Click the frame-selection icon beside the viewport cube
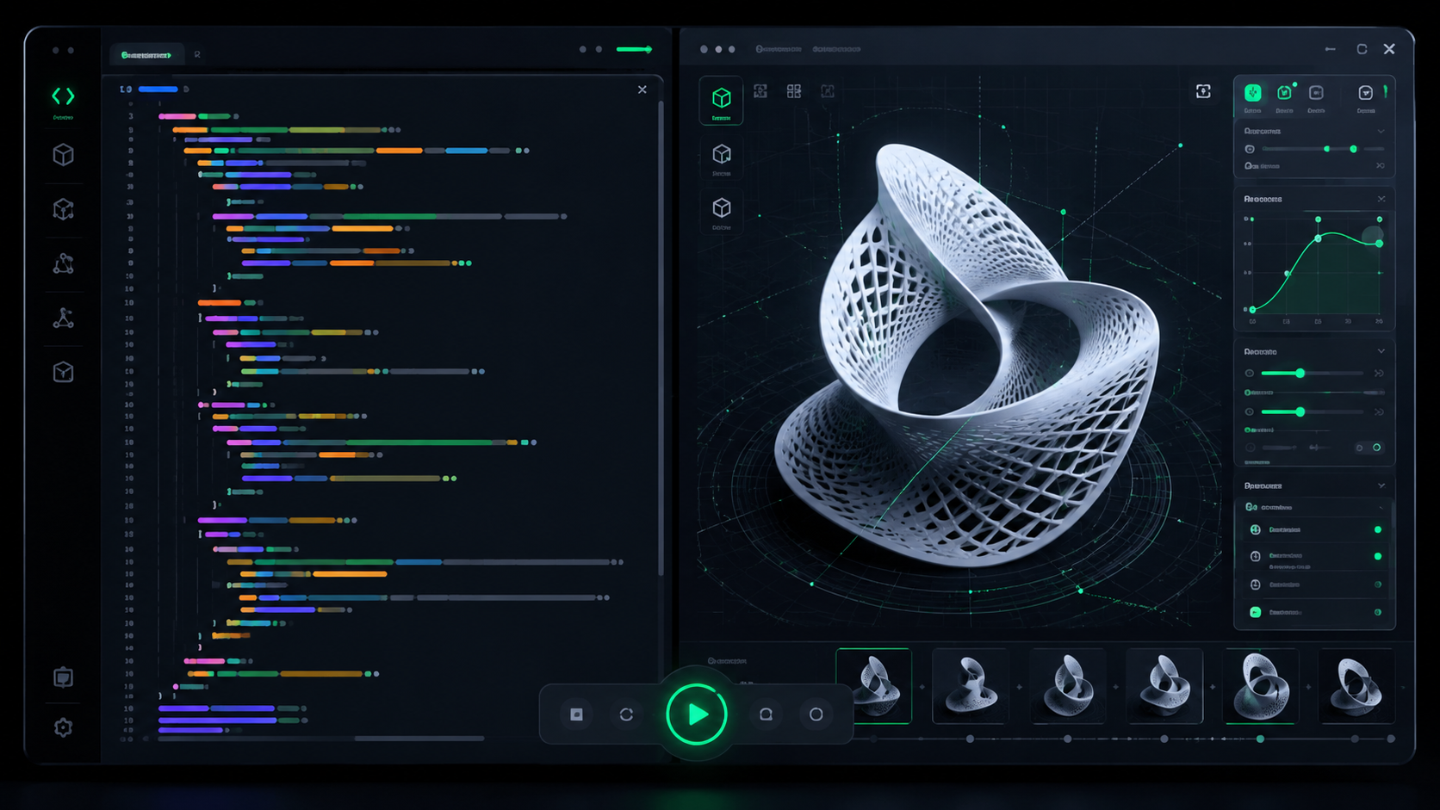This screenshot has height=810, width=1440. [x=760, y=91]
